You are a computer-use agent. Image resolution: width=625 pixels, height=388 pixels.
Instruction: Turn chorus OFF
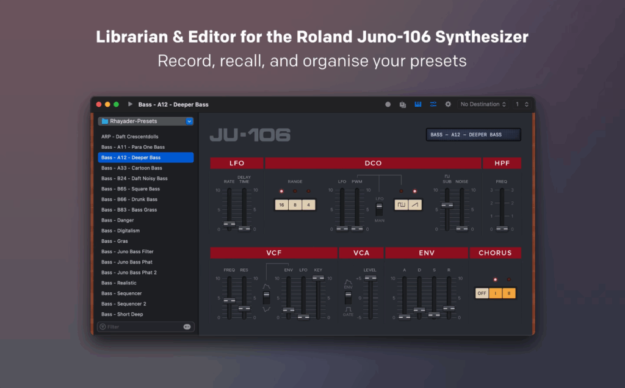[482, 293]
